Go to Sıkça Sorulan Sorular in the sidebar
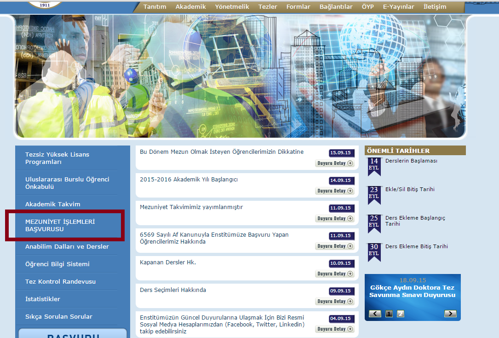Screen dimensions: 499x338 pyautogui.click(x=59, y=316)
